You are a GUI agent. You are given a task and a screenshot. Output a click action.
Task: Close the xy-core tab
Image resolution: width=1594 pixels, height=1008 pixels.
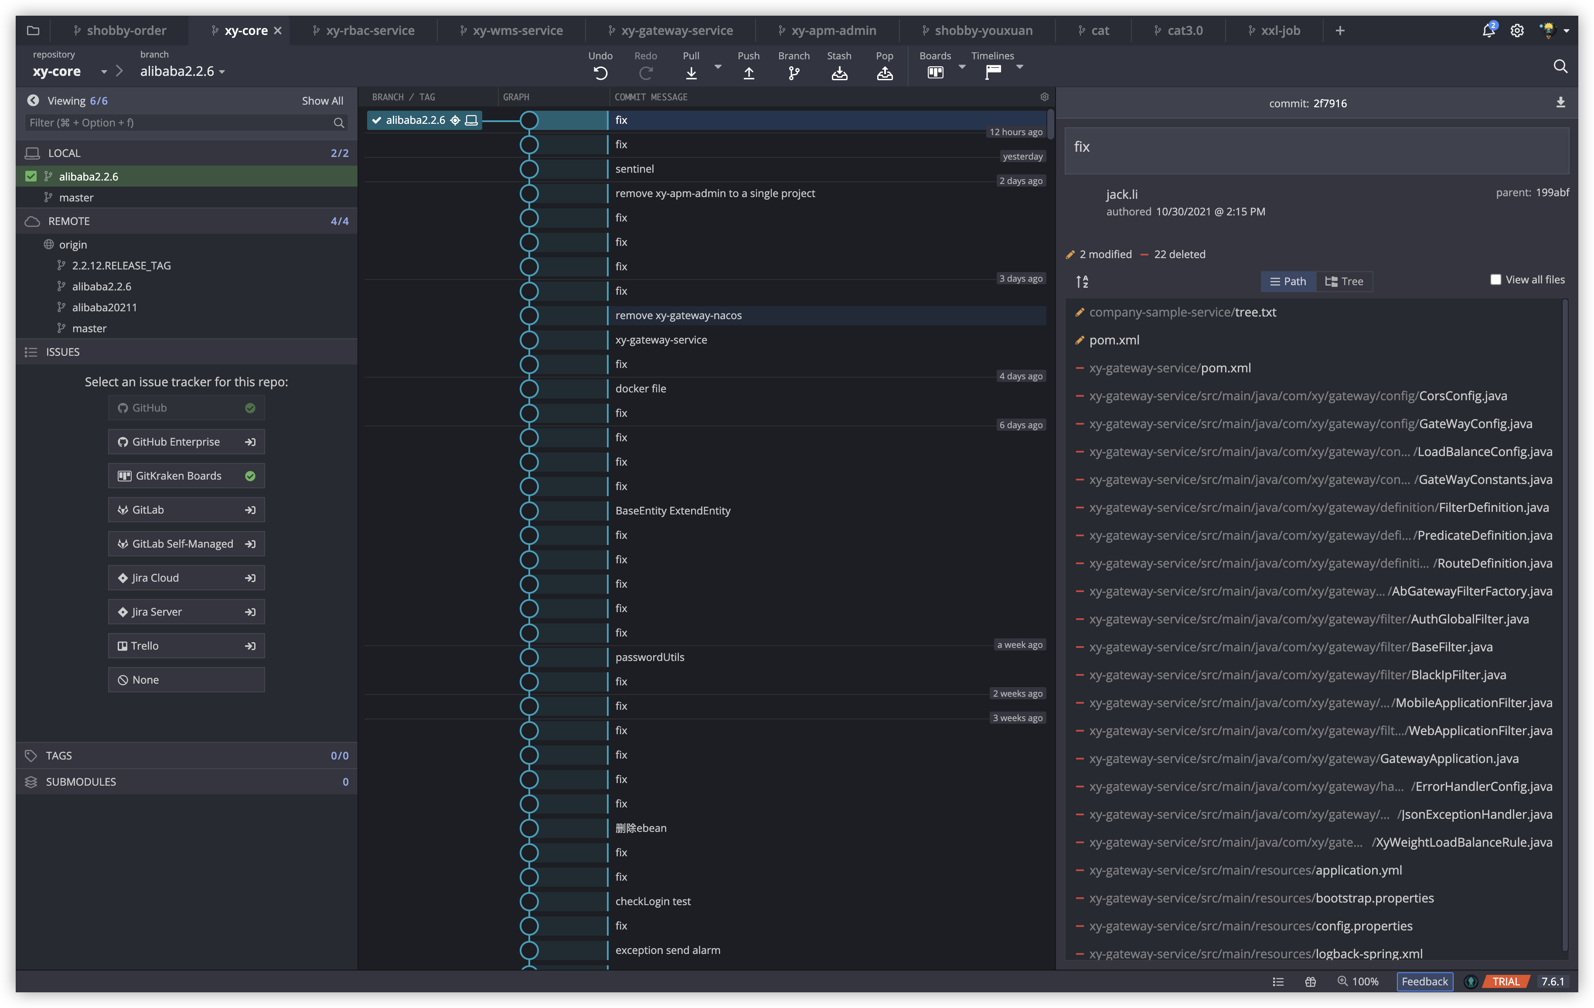pyautogui.click(x=278, y=31)
